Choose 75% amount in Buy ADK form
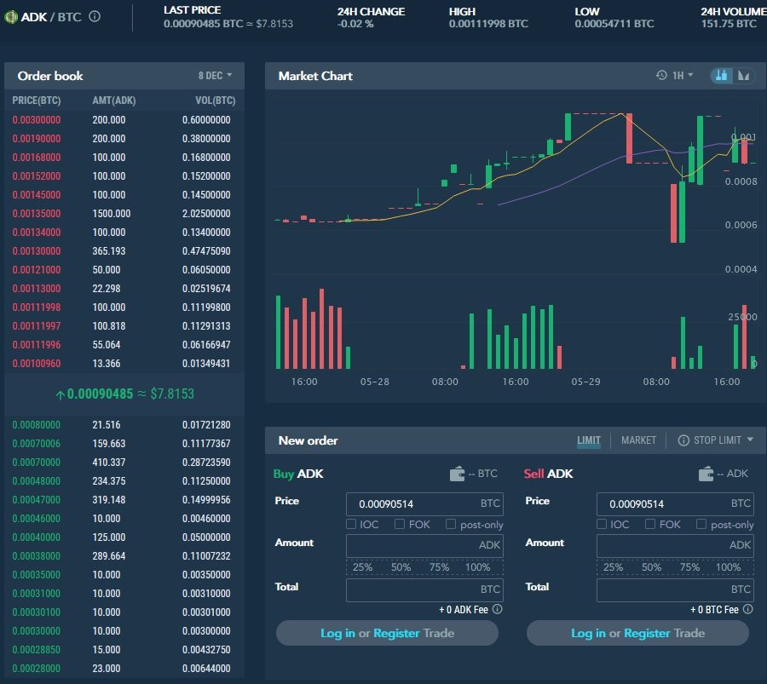Viewport: 767px width, 684px height. point(439,567)
